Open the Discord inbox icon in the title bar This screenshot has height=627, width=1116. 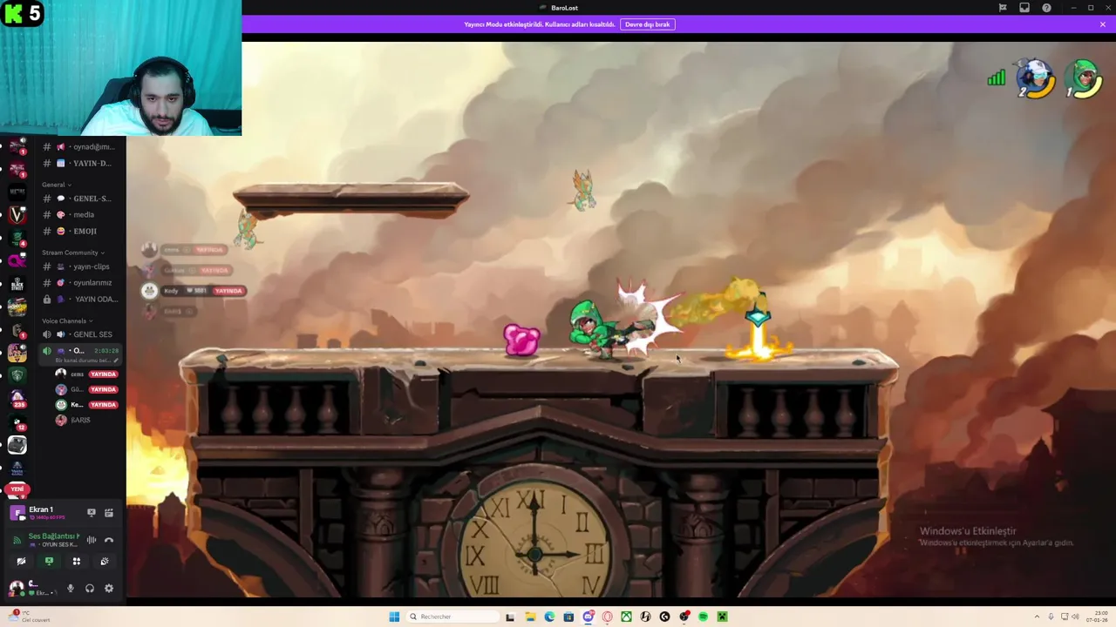pyautogui.click(x=1024, y=8)
